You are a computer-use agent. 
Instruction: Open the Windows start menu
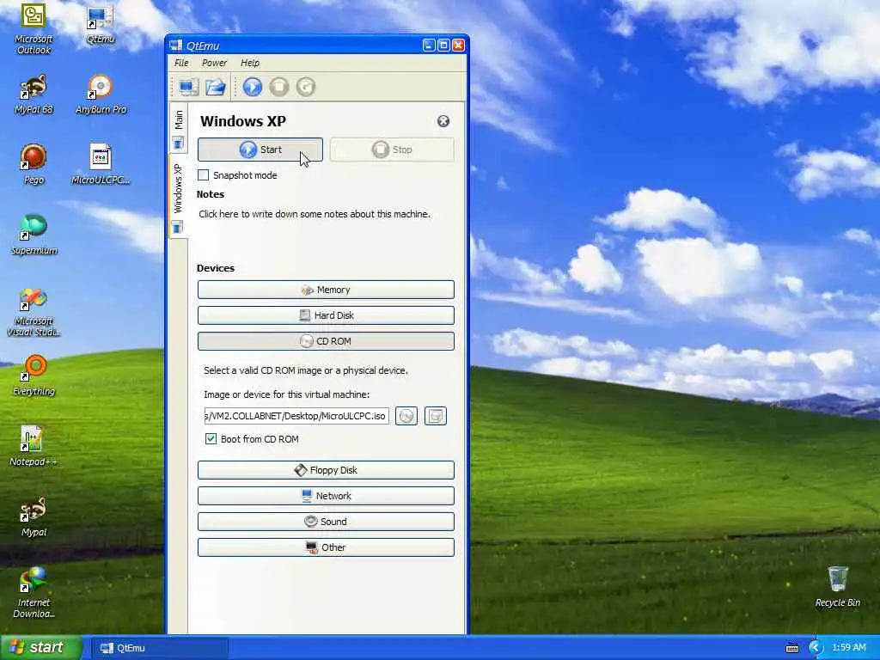tap(41, 648)
